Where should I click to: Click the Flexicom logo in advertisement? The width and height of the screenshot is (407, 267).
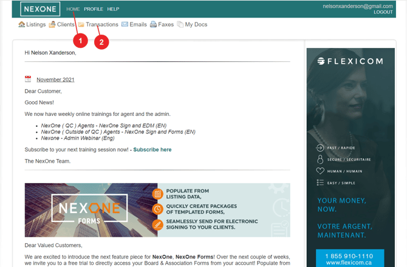(351, 61)
